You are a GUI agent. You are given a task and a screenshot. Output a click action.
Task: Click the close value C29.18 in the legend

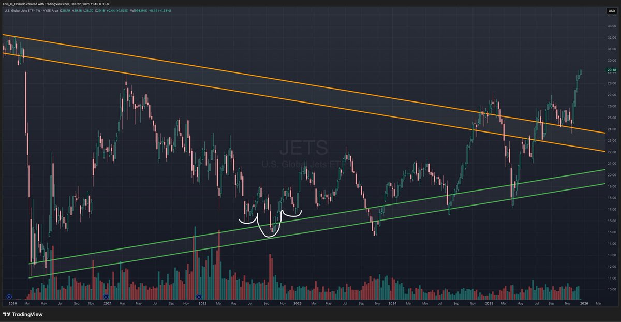tap(100, 11)
